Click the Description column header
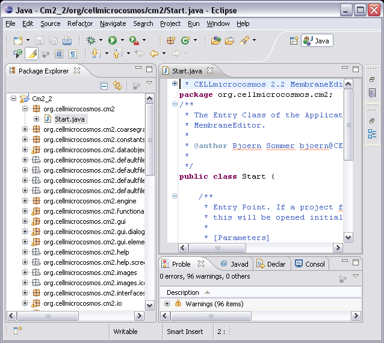The width and height of the screenshot is (384, 343). coord(183,292)
